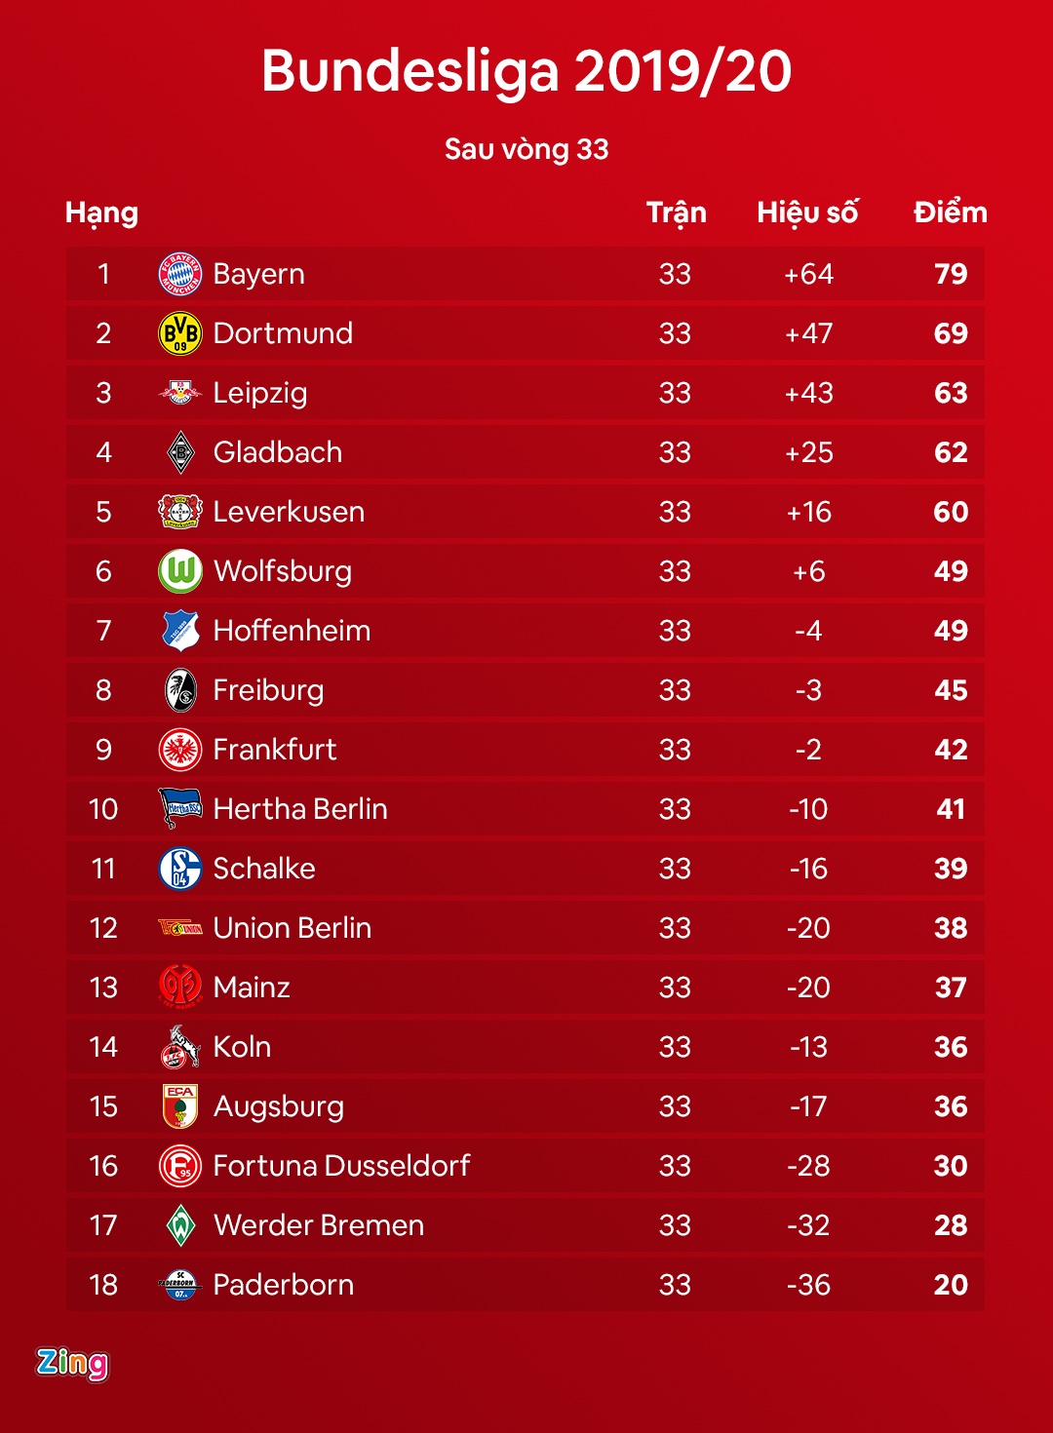The height and width of the screenshot is (1433, 1053).
Task: Click the Leverkusen team name
Action: tap(289, 512)
